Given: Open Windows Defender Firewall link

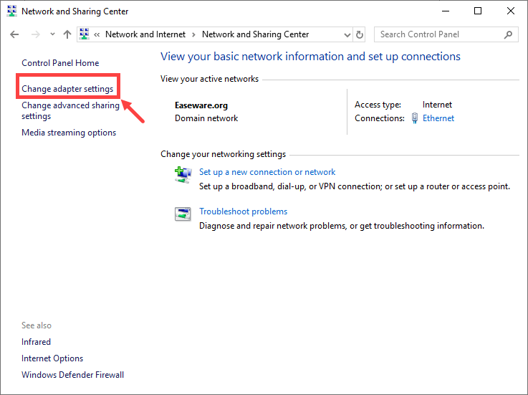Looking at the screenshot, I should point(72,375).
